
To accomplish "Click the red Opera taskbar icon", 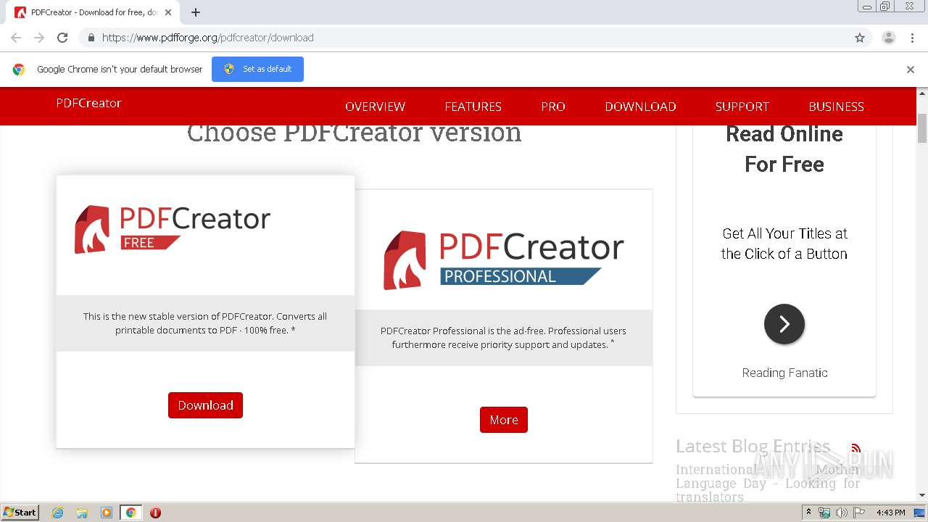I will click(155, 513).
